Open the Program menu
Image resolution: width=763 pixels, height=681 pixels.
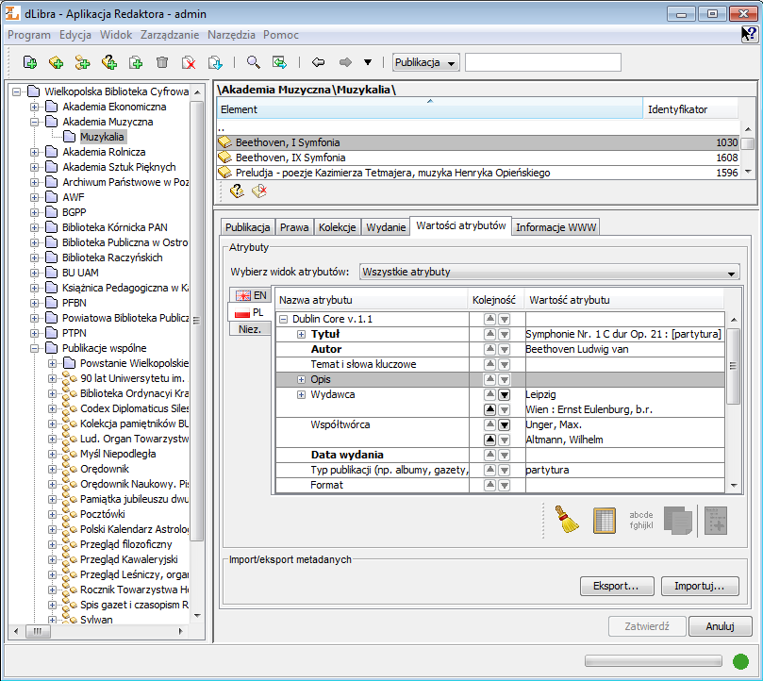click(x=29, y=35)
